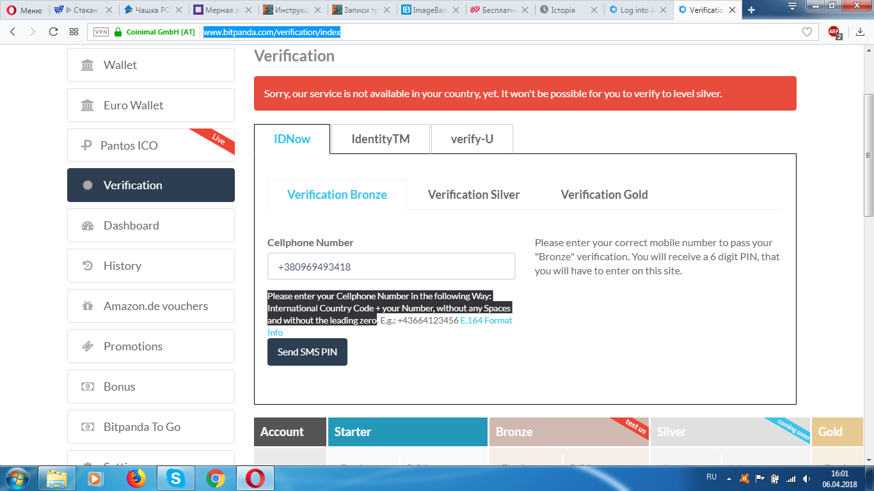The image size is (874, 491).
Task: Click the browser reload icon
Action: 53,32
